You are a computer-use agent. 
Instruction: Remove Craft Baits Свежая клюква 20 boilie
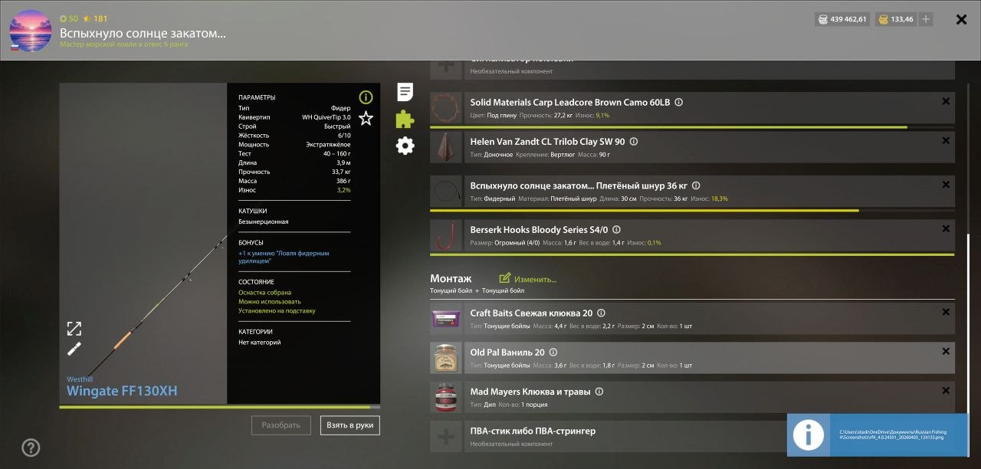point(946,312)
